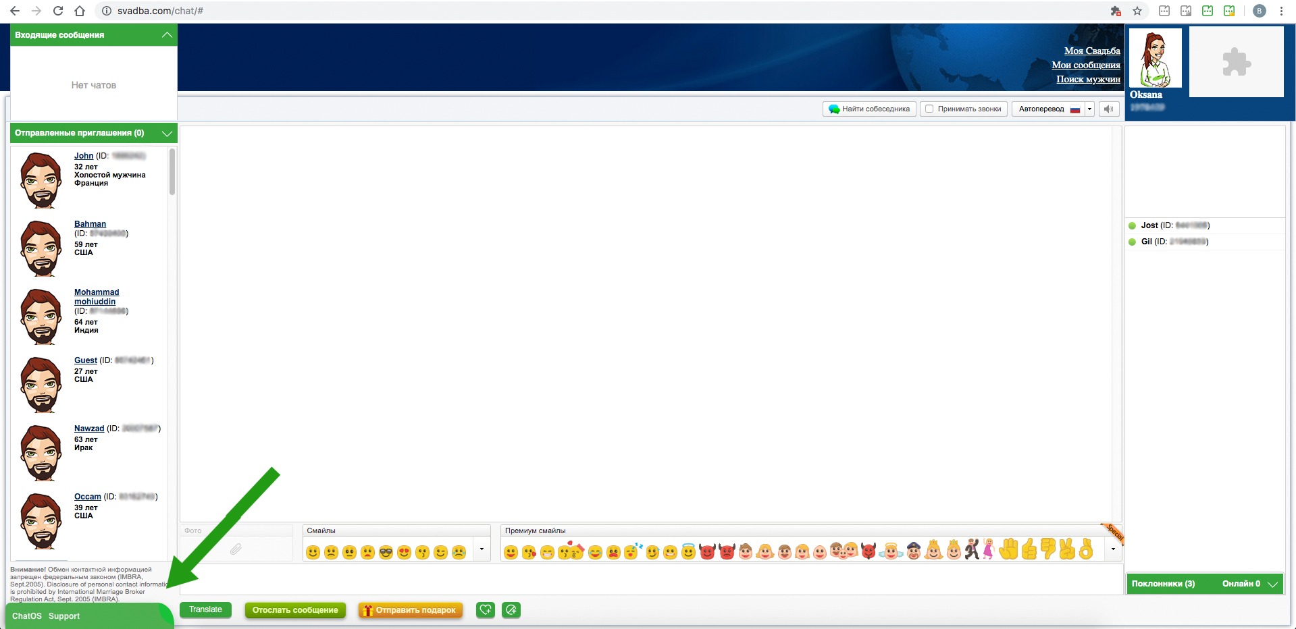Open the ChatOS tab
The image size is (1296, 629).
coord(27,616)
